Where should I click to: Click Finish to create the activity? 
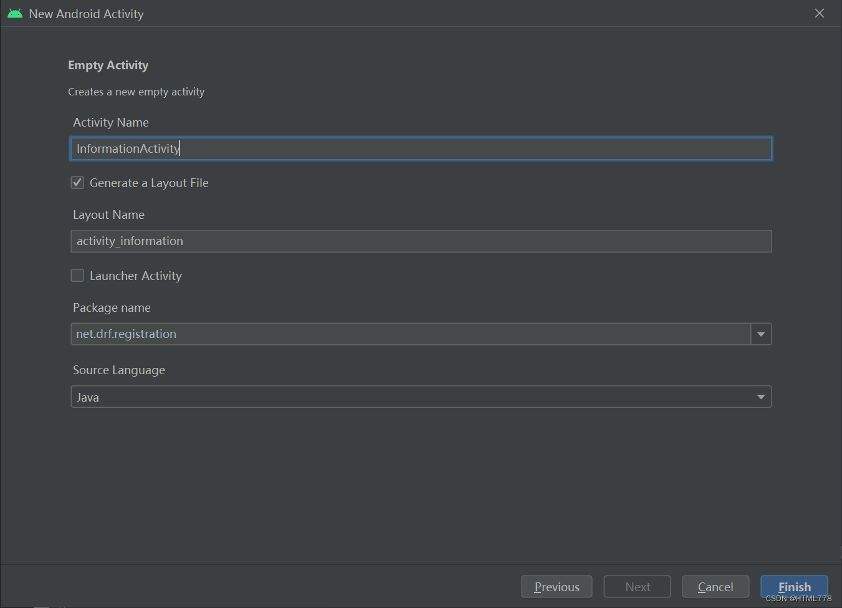pos(794,587)
